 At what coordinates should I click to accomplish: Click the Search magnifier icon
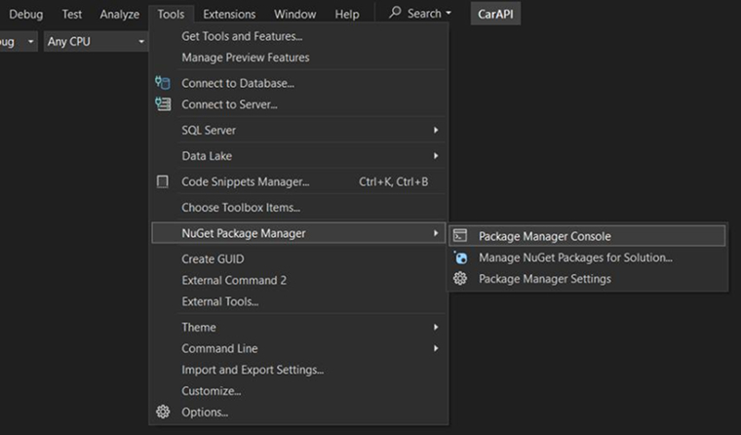click(x=395, y=13)
